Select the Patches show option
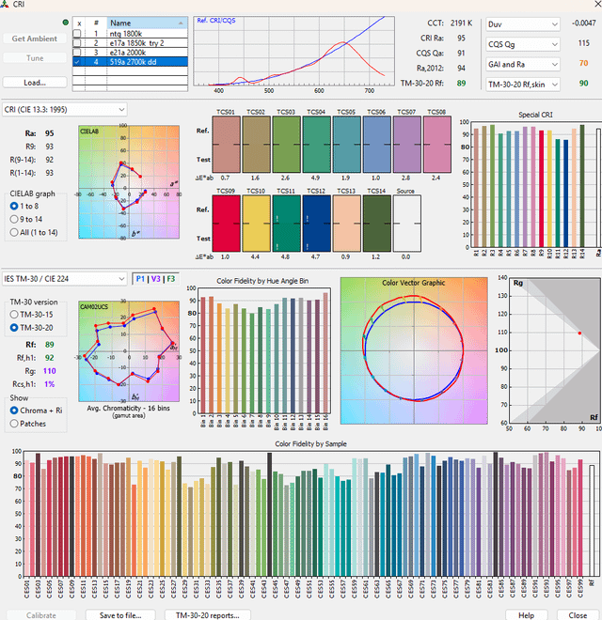 [x=15, y=424]
